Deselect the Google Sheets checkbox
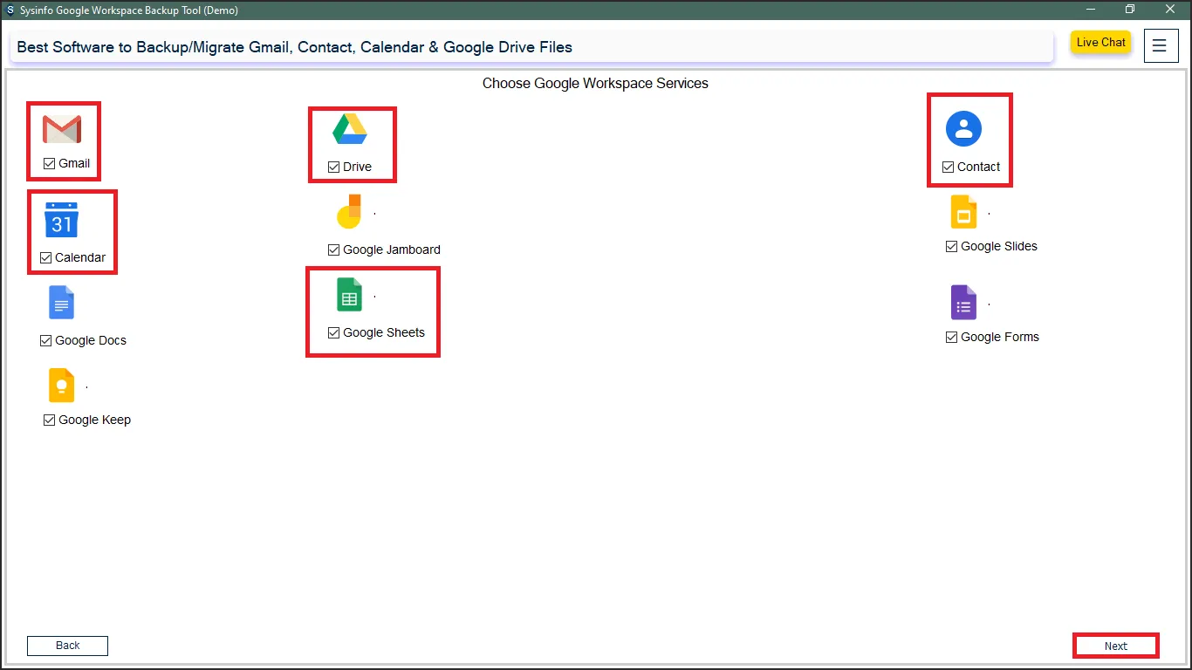 click(334, 332)
